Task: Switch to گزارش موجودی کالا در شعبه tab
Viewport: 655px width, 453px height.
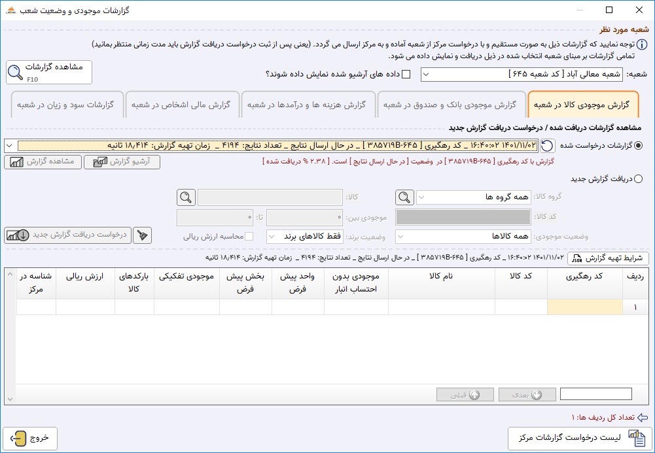Action: [584, 105]
